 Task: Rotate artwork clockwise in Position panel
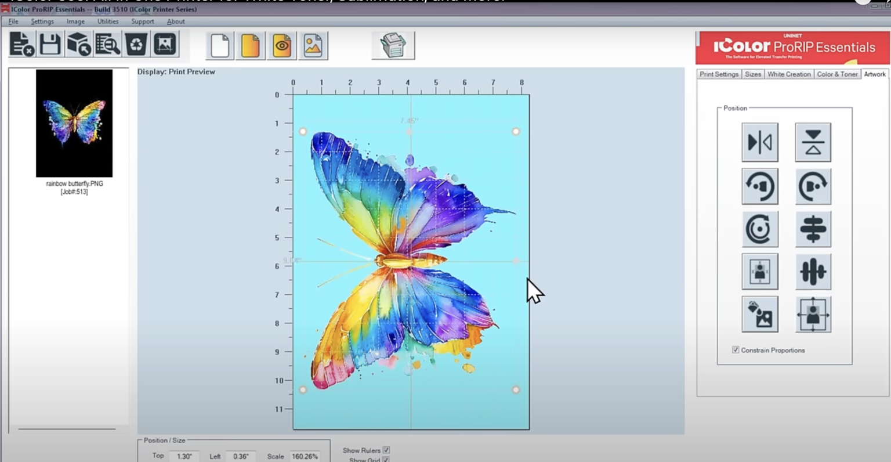[813, 186]
